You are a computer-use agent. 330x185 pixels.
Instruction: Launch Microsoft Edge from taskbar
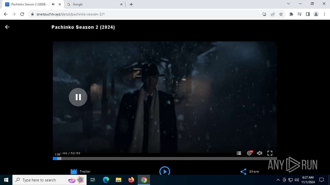pos(106,180)
